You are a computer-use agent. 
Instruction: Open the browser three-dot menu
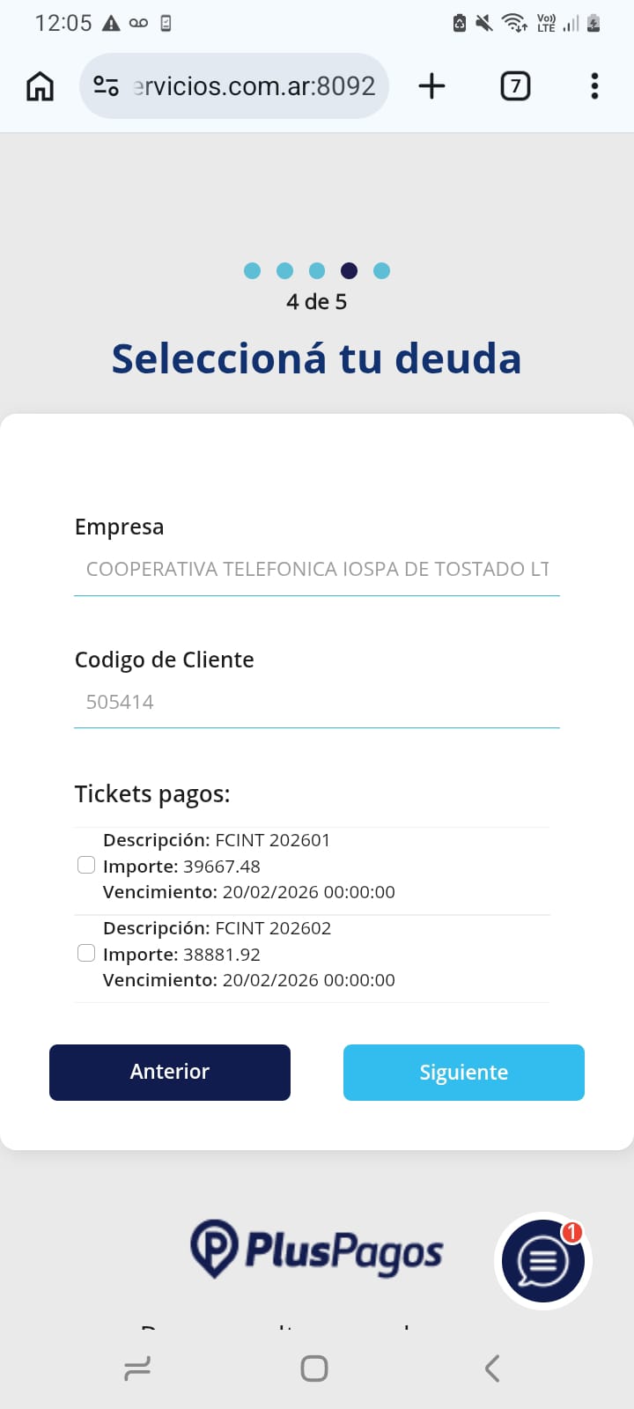(x=594, y=86)
